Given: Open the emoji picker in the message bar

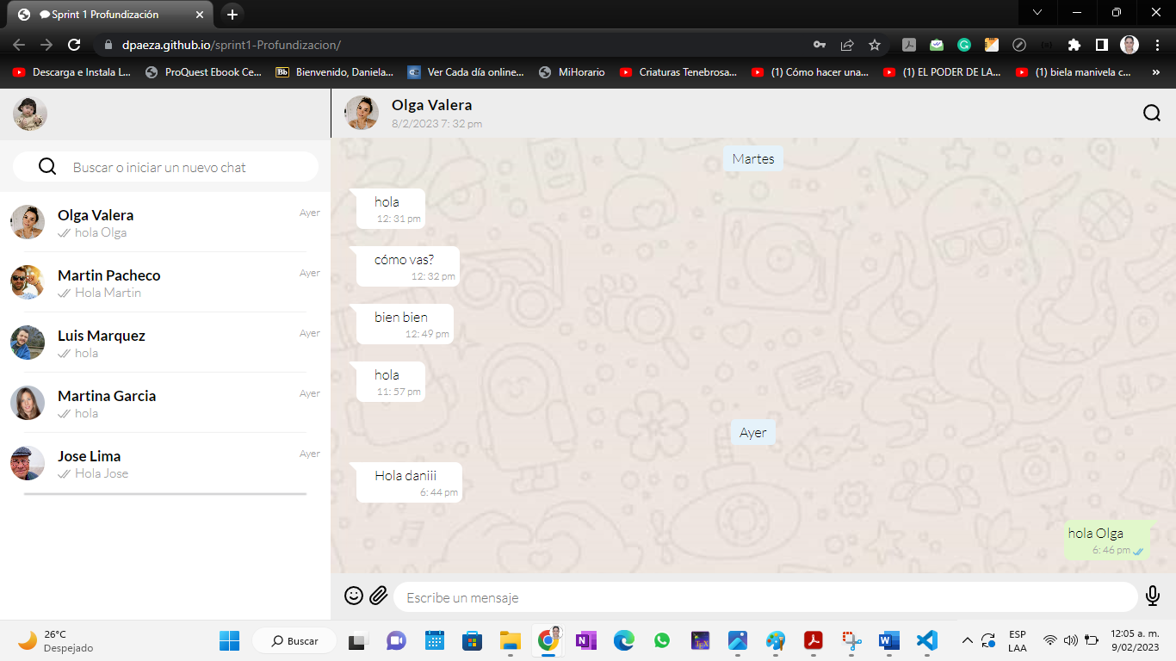Looking at the screenshot, I should pos(353,596).
